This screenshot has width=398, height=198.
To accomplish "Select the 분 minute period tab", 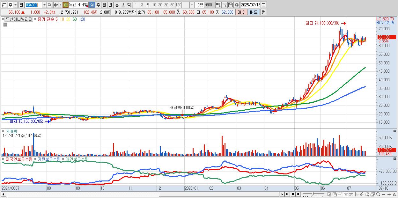I will tap(117, 5).
